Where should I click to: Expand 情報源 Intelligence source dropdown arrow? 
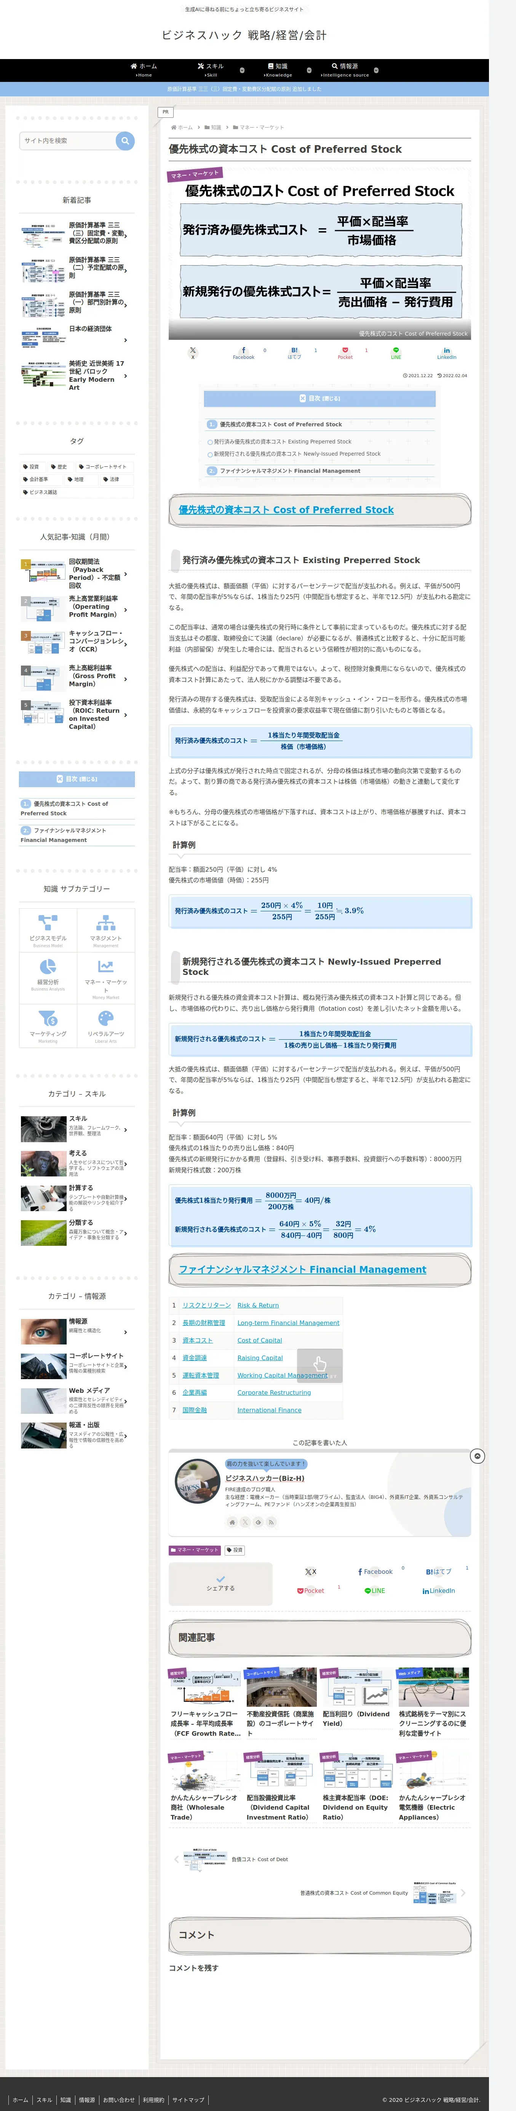coord(376,70)
